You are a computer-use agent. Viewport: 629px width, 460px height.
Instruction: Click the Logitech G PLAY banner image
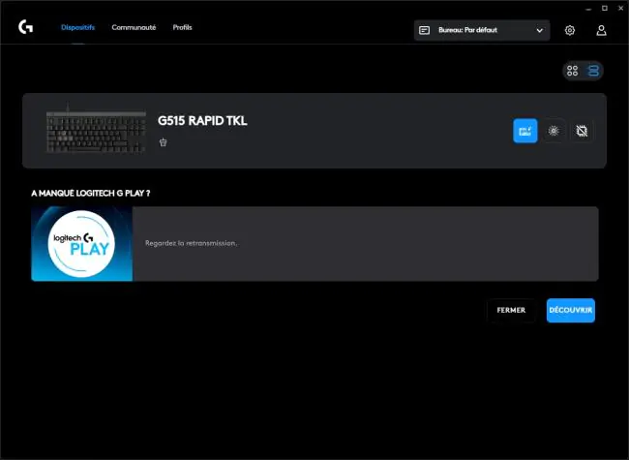(x=82, y=244)
